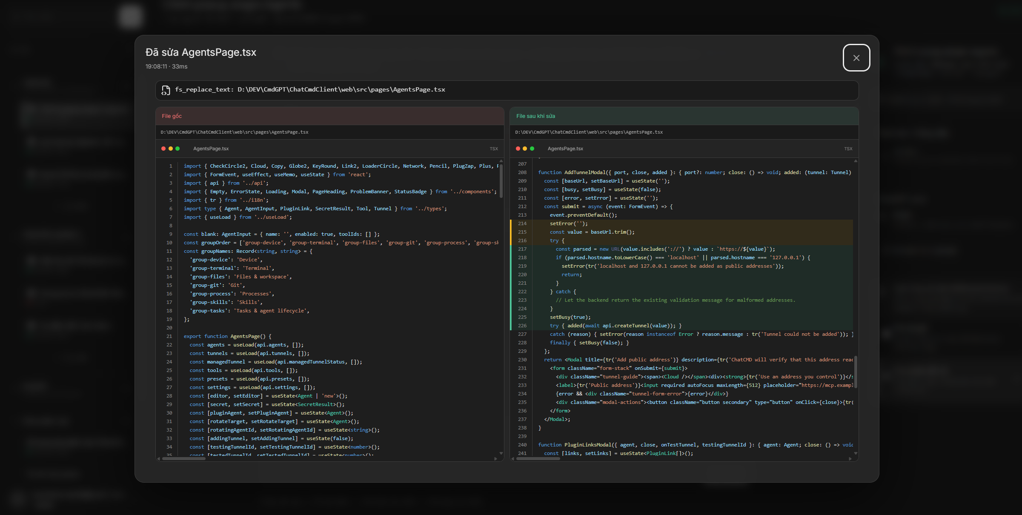Click the left arrow of original pane horizontal scrollbar
The width and height of the screenshot is (1022, 515).
pos(159,459)
